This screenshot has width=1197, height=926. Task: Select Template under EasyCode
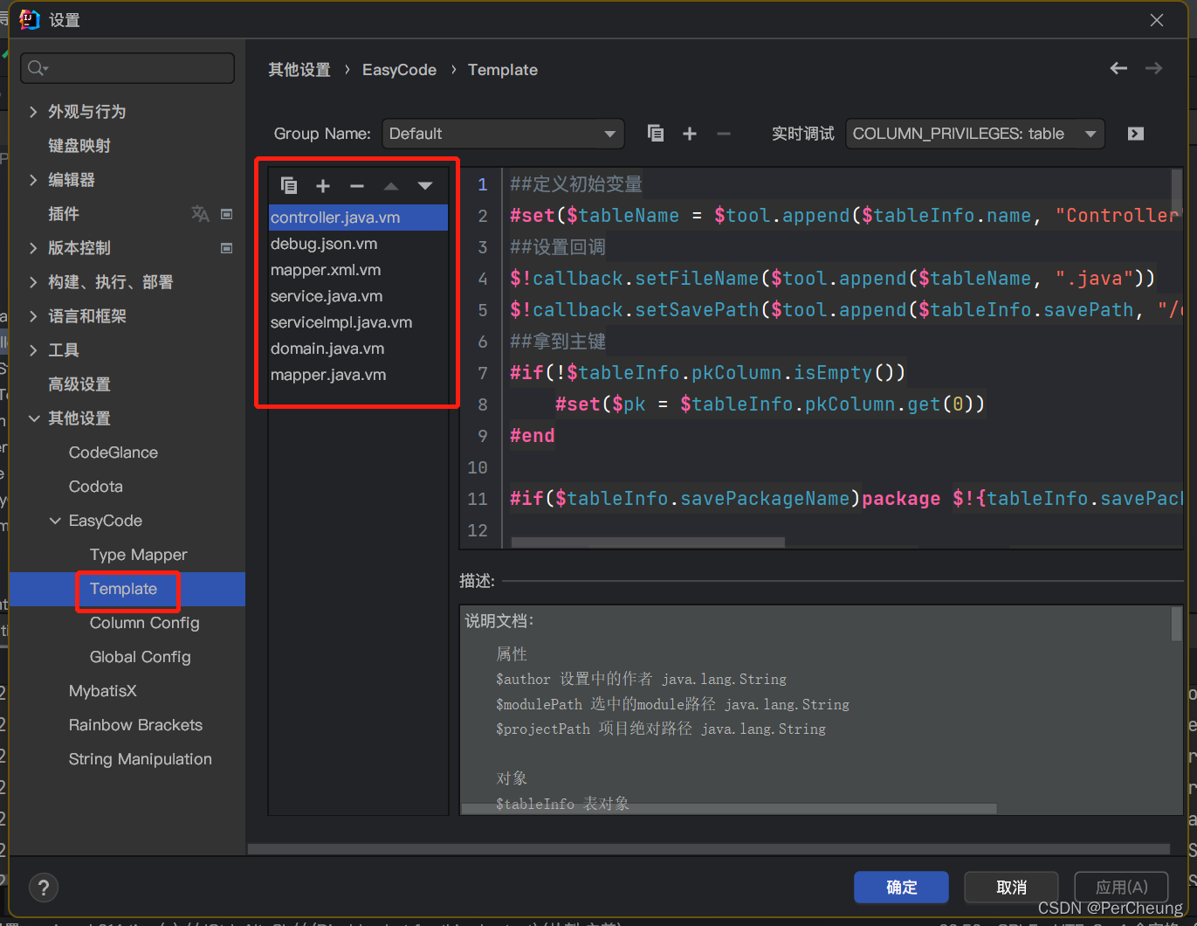(124, 589)
